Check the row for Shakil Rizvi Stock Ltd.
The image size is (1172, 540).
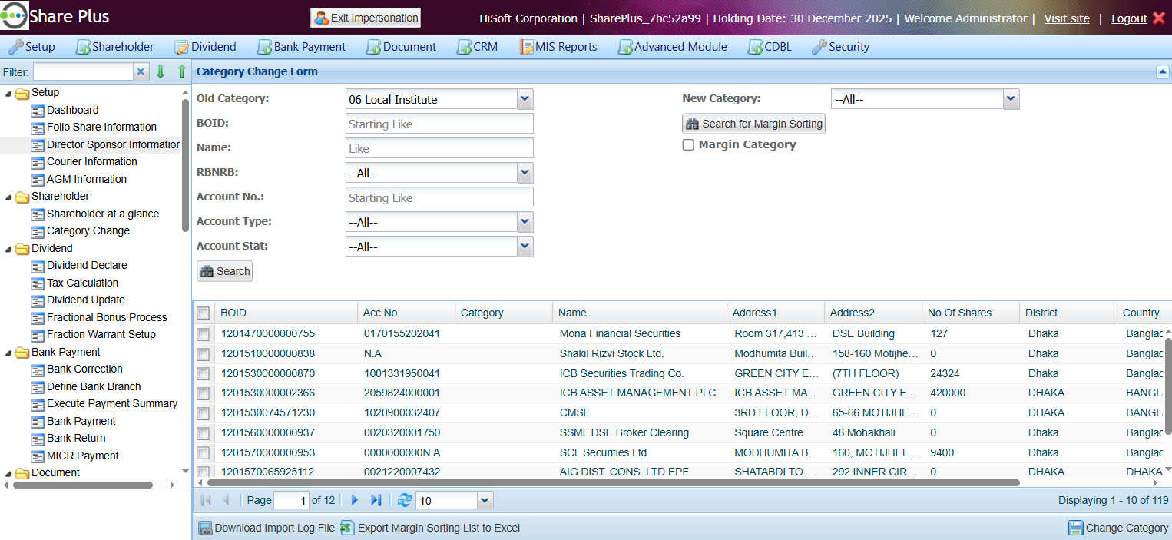click(203, 354)
